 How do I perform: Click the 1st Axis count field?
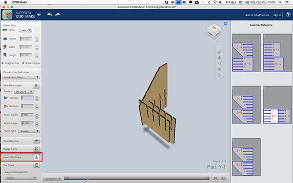click(x=27, y=98)
